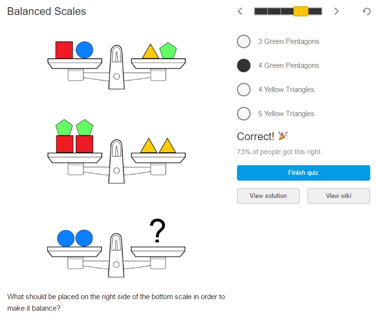This screenshot has height=315, width=376.
Task: Click the reset quiz undo icon
Action: [366, 11]
